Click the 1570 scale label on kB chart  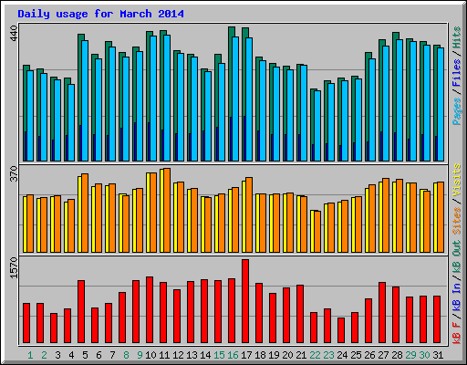click(x=14, y=267)
